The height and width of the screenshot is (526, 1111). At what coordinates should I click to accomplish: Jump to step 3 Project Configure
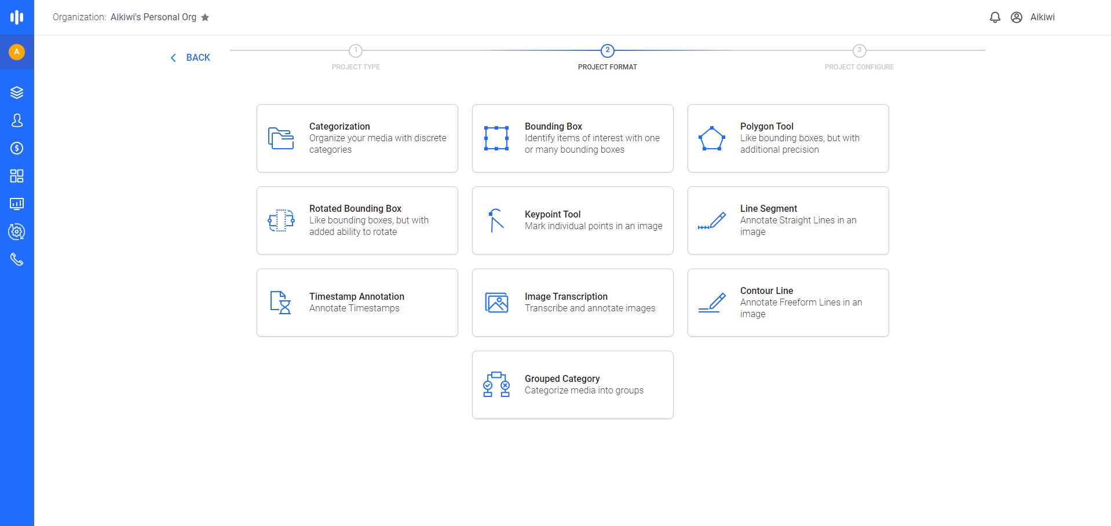pyautogui.click(x=859, y=57)
